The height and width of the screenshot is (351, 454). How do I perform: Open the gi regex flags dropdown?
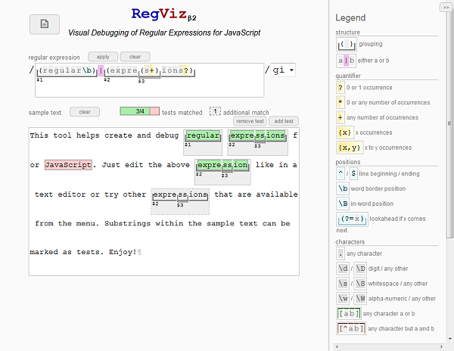283,70
